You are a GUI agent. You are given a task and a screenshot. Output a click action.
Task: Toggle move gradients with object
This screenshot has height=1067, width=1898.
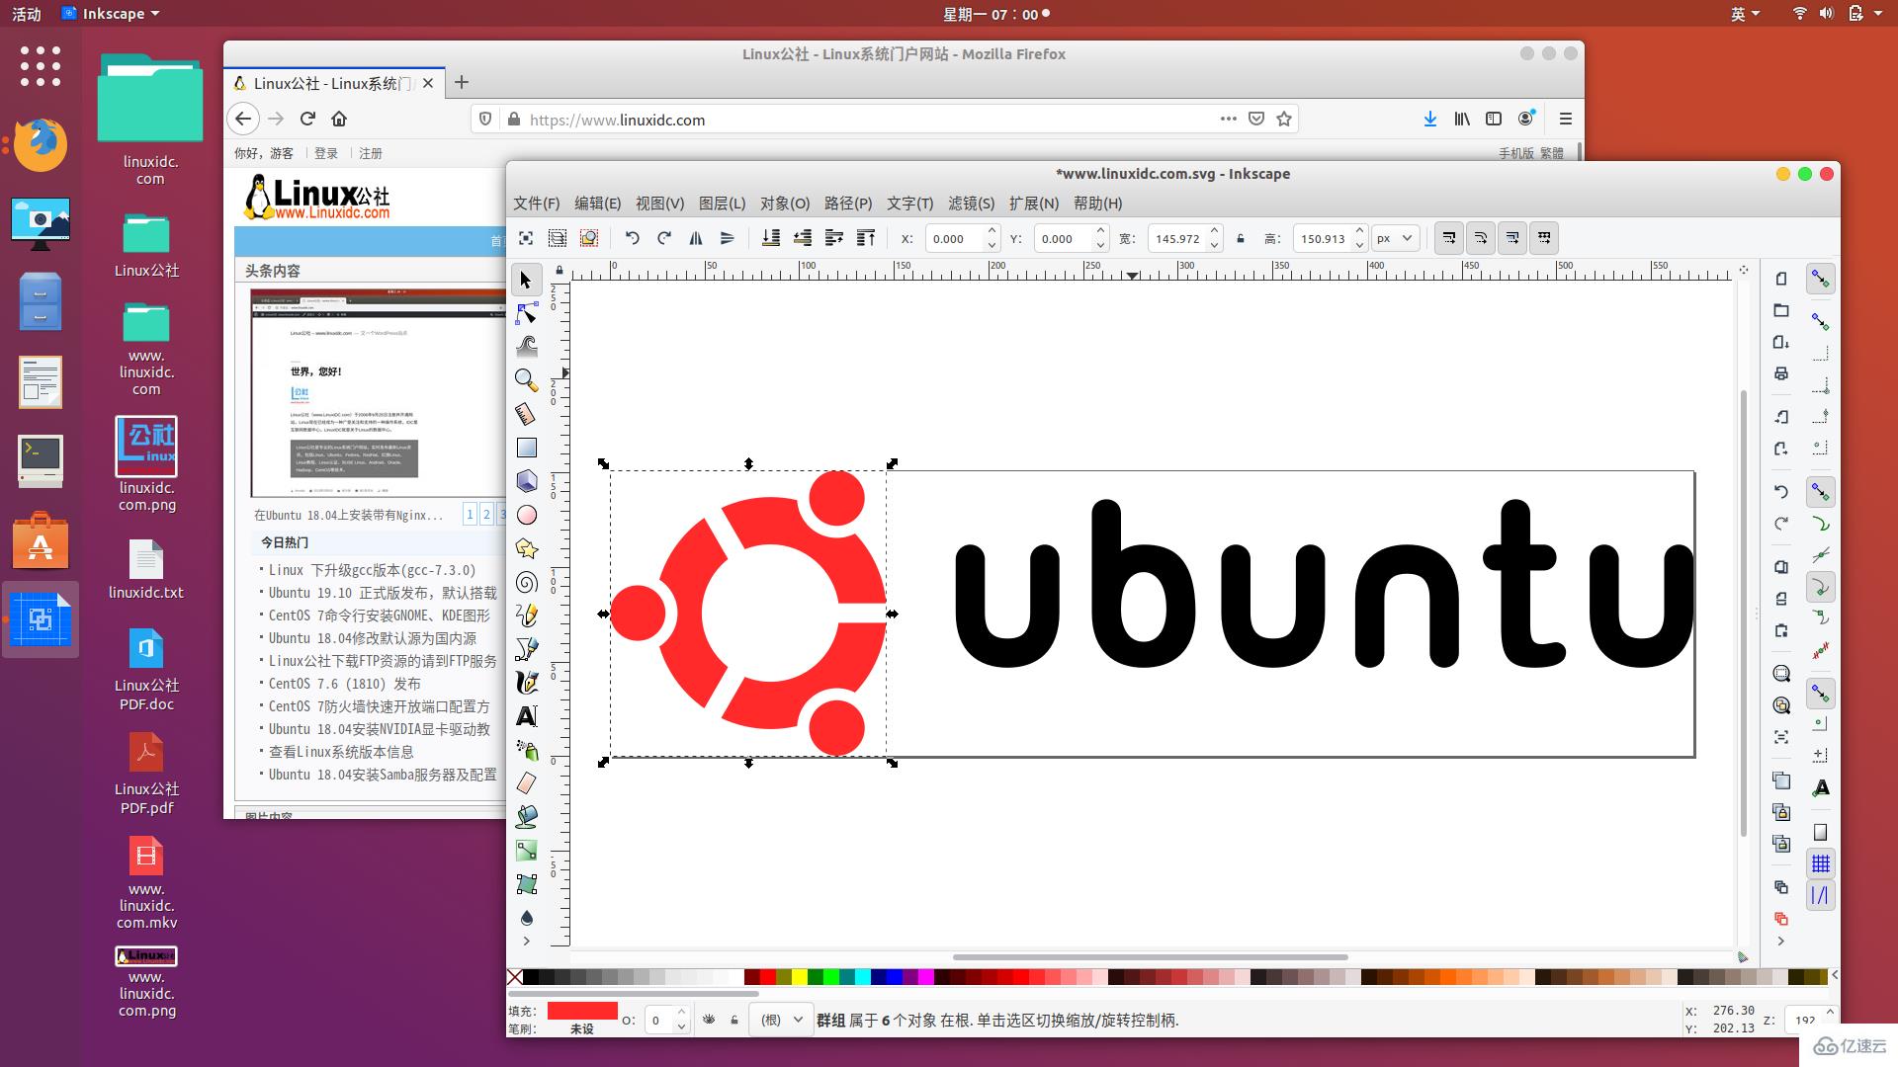1512,238
